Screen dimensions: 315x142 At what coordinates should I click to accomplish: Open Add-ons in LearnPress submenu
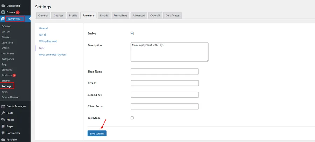click(x=7, y=75)
